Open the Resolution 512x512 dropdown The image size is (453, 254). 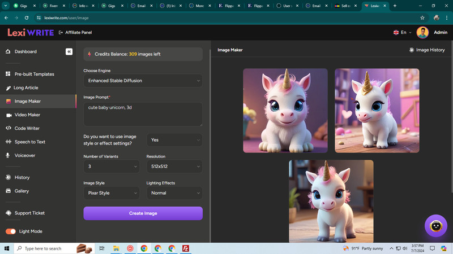pos(174,167)
